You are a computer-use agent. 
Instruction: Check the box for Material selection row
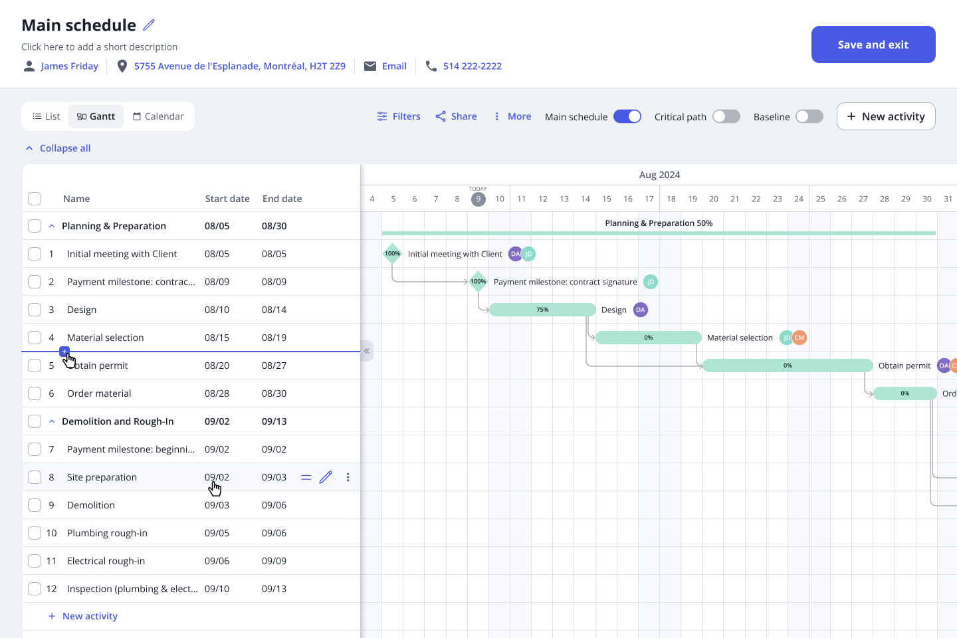tap(35, 338)
